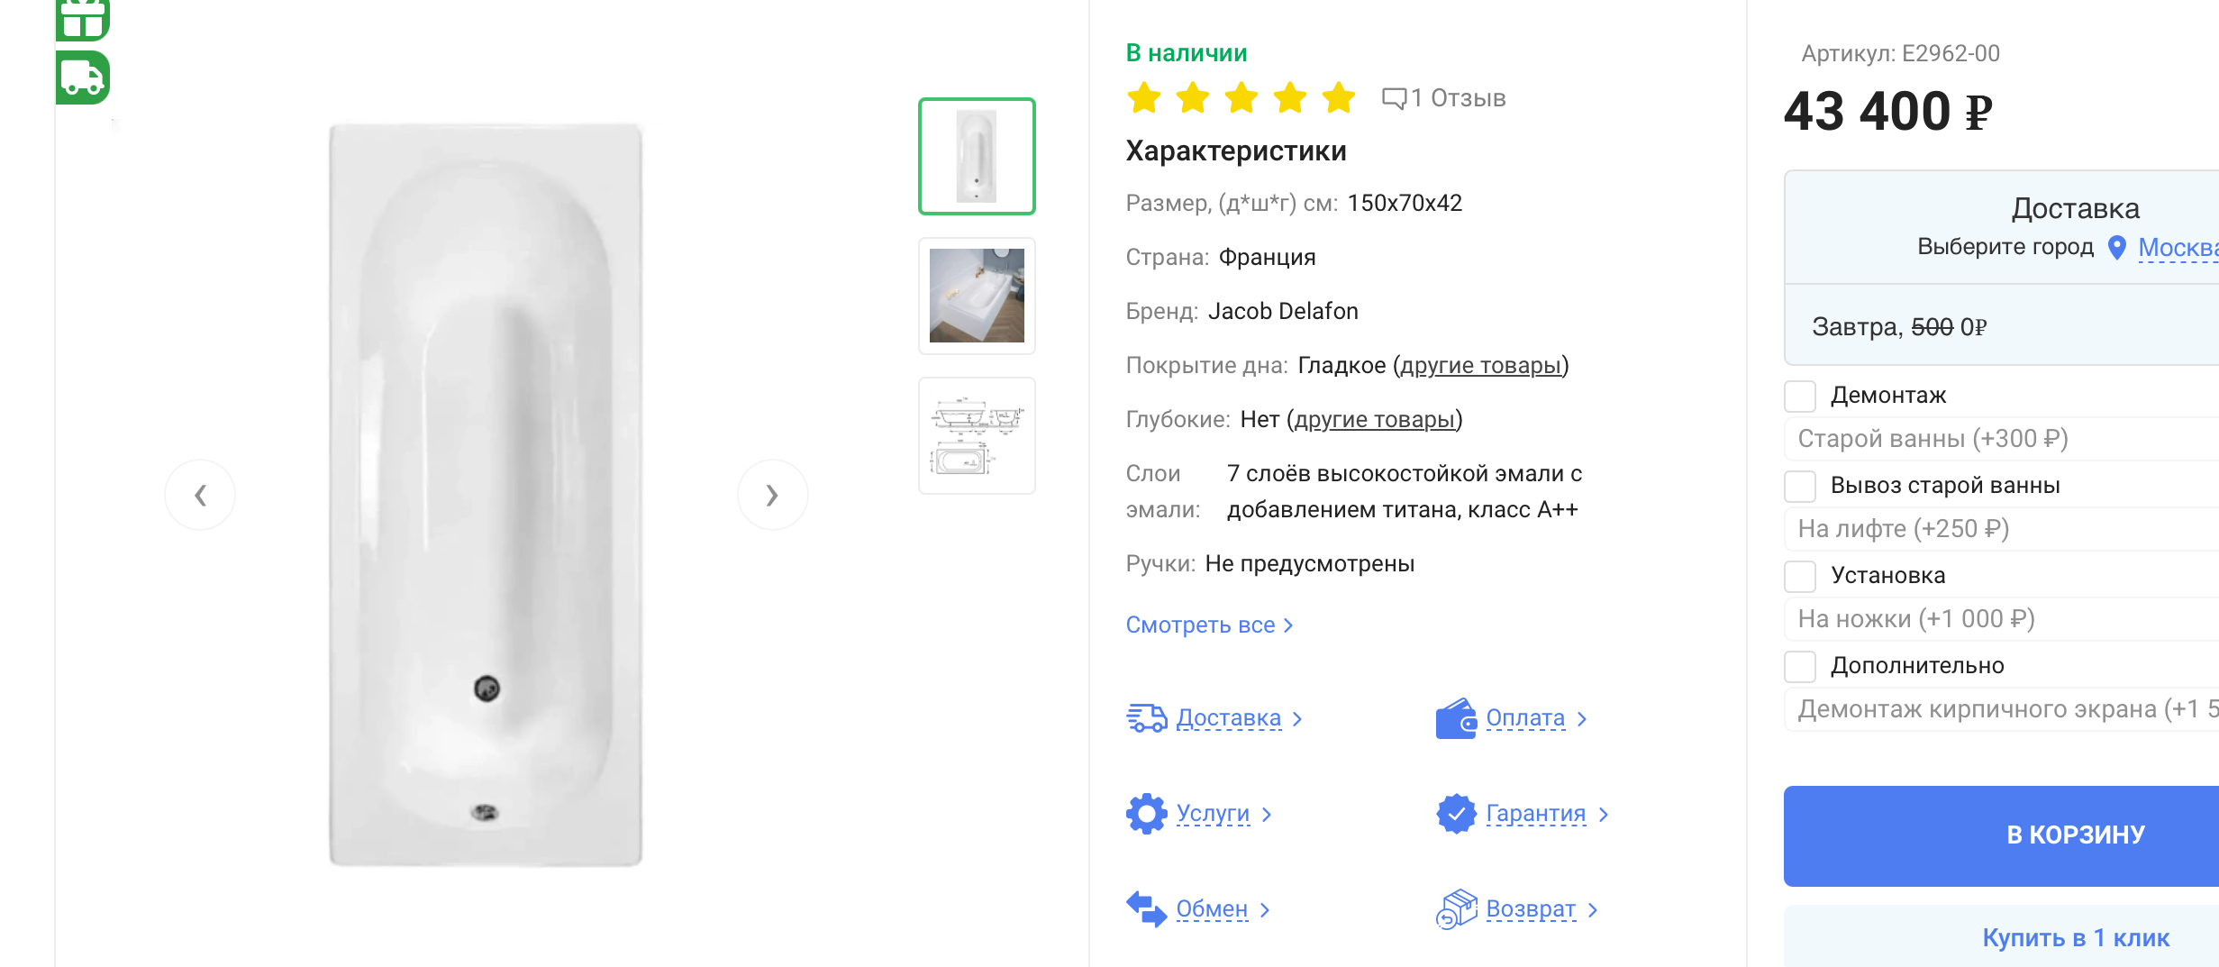2219x967 pixels.
Task: Expand the На ножки (+1 000 ₽) selector
Action: coord(2000,619)
